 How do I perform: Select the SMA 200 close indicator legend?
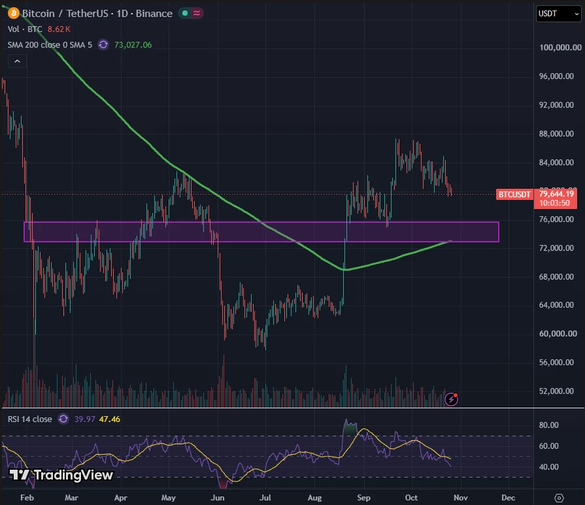[x=50, y=45]
